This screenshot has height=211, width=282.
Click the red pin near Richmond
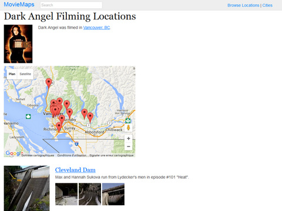(x=59, y=127)
